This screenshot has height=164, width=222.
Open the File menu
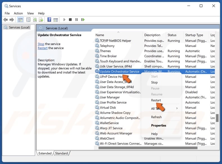[x=7, y=13]
